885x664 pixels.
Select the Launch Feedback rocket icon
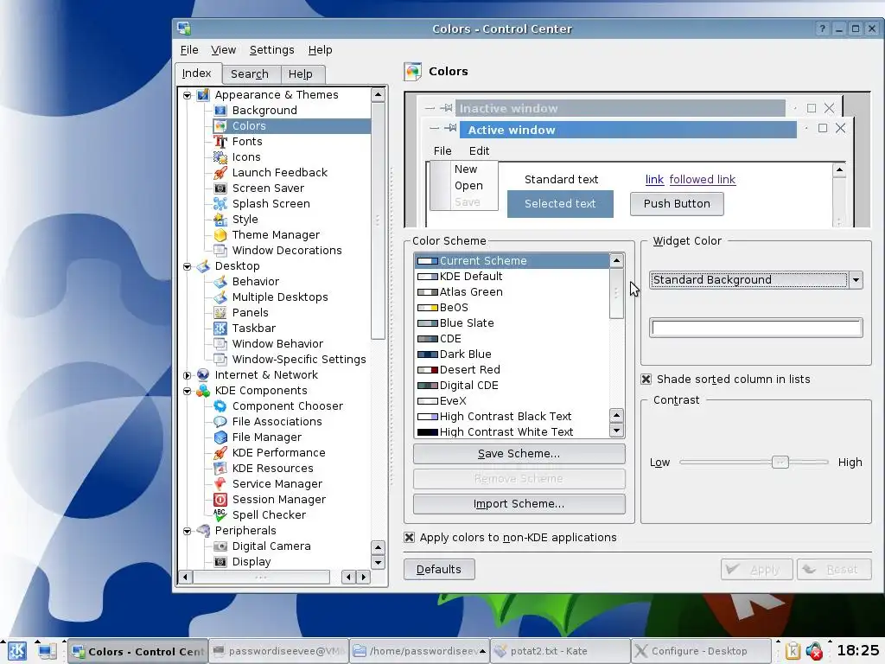(x=220, y=172)
